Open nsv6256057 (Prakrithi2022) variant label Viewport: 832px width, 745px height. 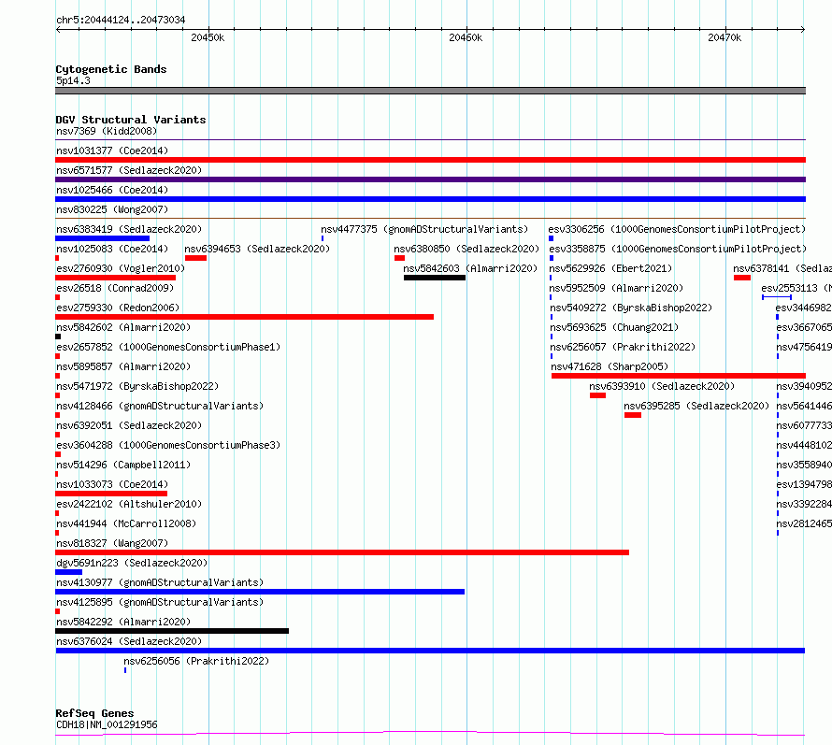coord(623,347)
